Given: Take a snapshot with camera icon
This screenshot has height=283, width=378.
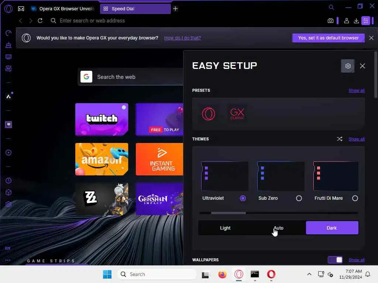Looking at the screenshot, I should coord(330,21).
